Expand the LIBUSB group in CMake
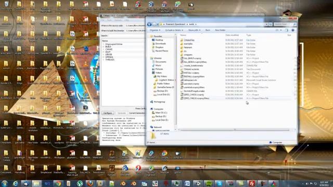Screen dimensions: 333x187 [104, 55]
